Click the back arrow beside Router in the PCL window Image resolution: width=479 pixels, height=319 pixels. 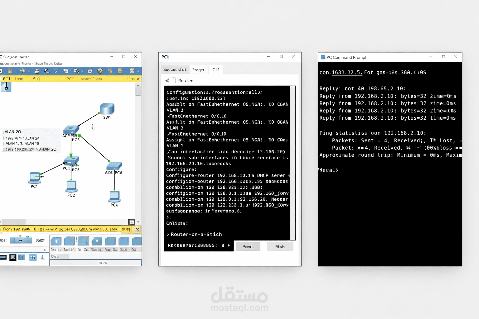point(167,81)
